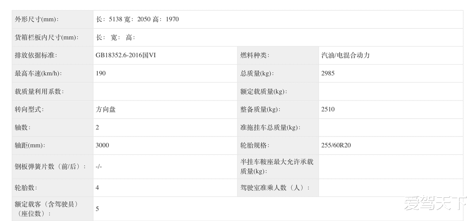Click the 255/60R20 tire specification value
Image resolution: width=475 pixels, height=221 pixels.
336,145
